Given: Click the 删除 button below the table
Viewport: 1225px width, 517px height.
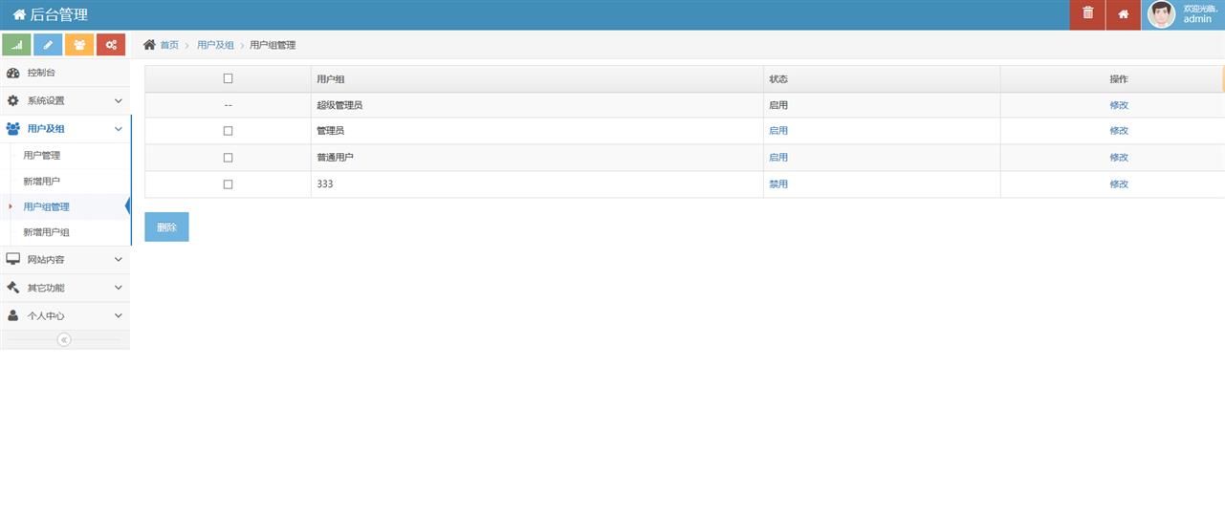Looking at the screenshot, I should tap(166, 227).
